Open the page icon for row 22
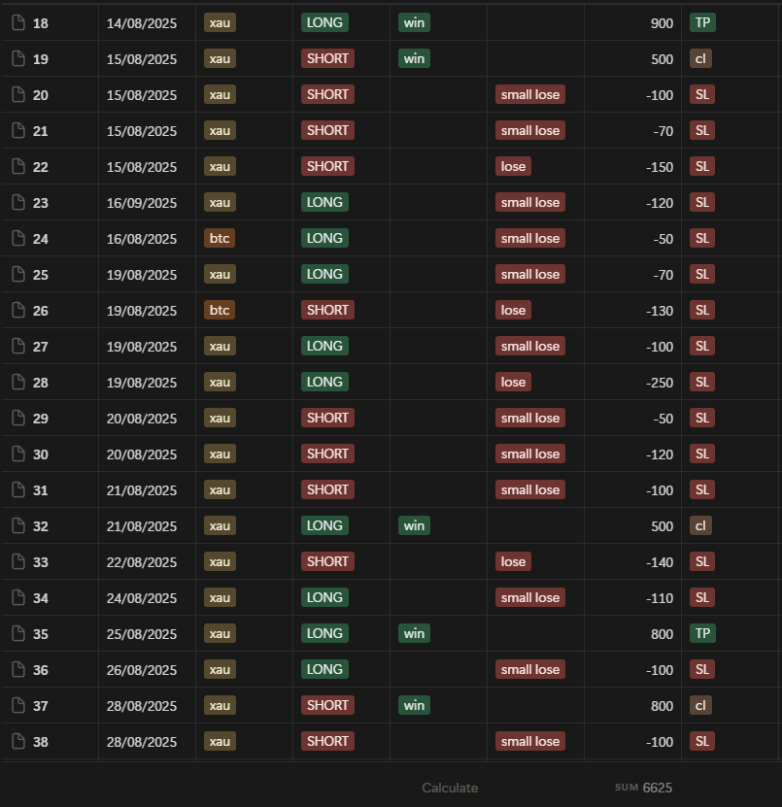 pyautogui.click(x=17, y=166)
